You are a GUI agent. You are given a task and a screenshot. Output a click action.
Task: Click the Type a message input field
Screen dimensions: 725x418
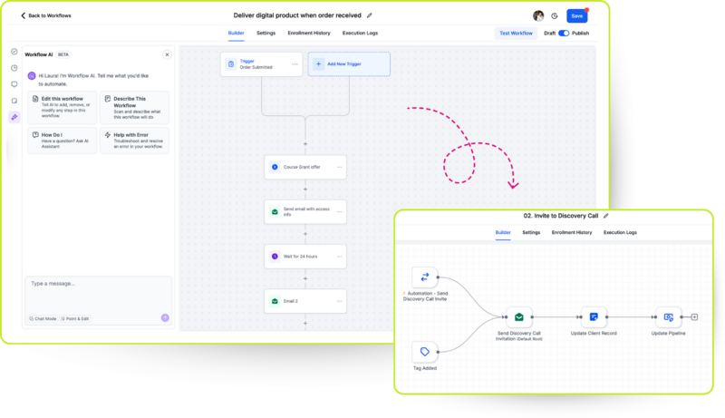click(99, 290)
